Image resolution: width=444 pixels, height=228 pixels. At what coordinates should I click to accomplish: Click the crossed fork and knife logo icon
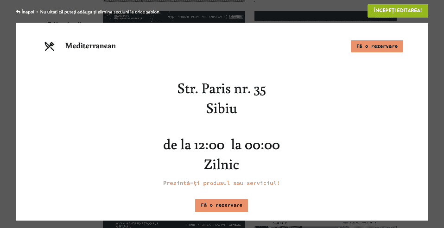pos(50,46)
